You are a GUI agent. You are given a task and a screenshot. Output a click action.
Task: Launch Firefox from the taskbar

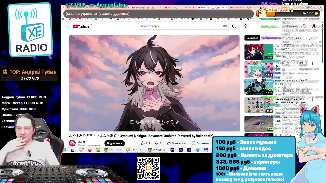(x=90, y=150)
